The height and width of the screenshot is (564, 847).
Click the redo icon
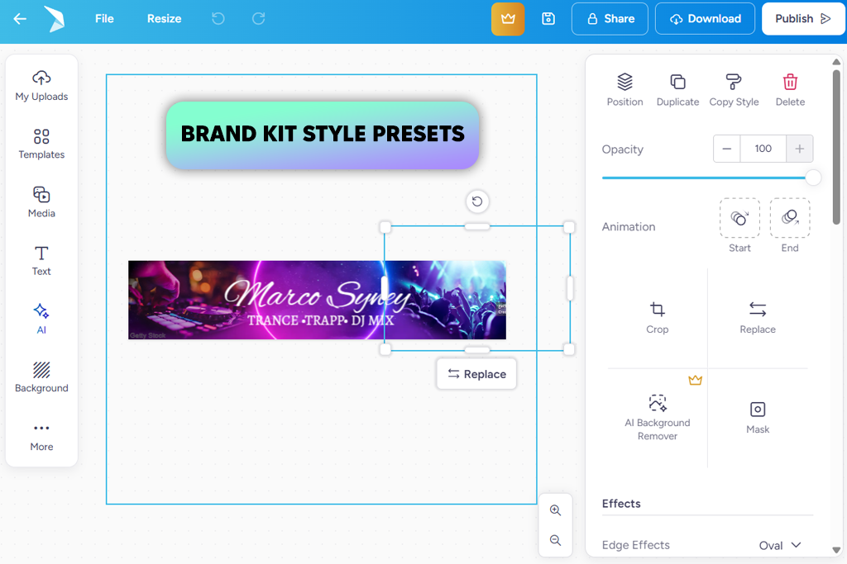259,19
